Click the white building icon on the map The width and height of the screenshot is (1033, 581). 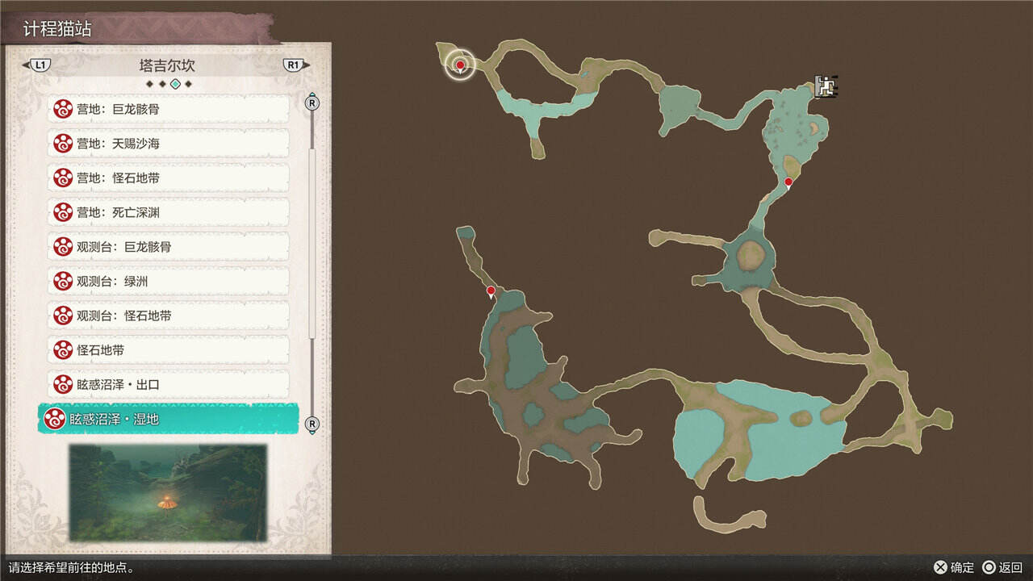(x=824, y=86)
